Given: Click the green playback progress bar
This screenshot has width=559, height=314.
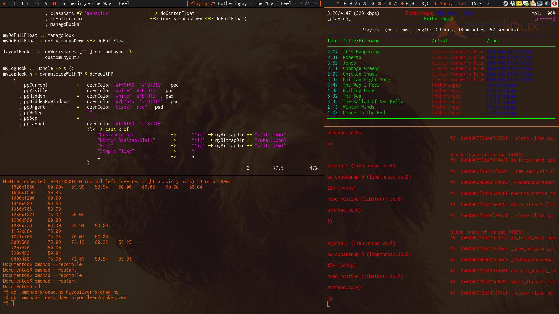Looking at the screenshot, I should (441, 119).
